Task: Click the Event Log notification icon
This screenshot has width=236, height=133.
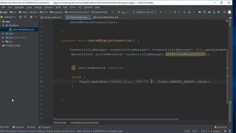Action: 215,127
